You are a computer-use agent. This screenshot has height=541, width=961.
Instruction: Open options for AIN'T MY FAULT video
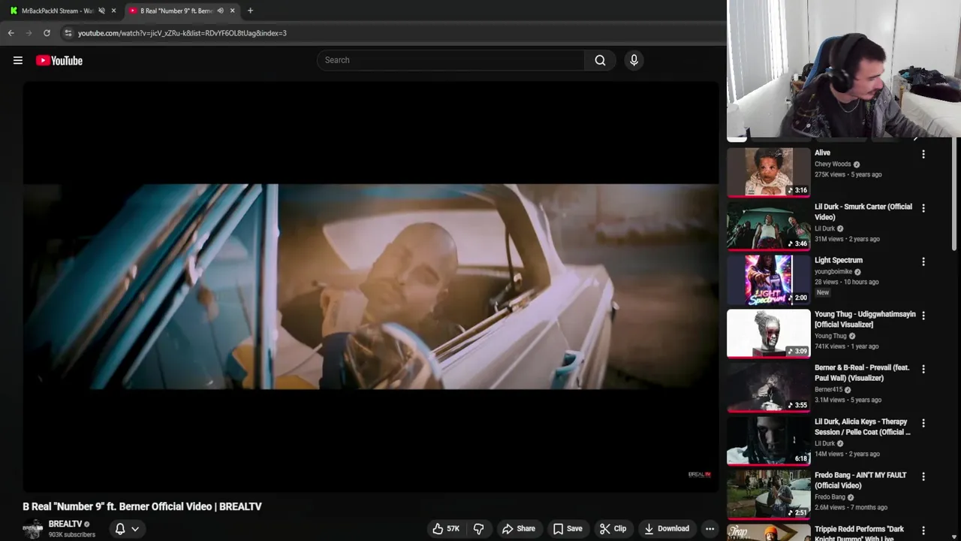coord(923,476)
